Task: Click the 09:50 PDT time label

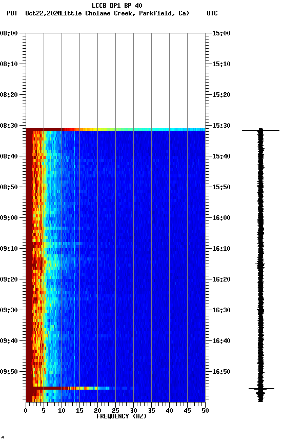Action: point(9,372)
